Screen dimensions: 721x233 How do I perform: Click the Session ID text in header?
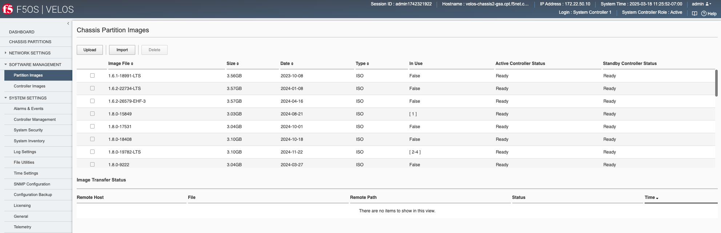401,4
